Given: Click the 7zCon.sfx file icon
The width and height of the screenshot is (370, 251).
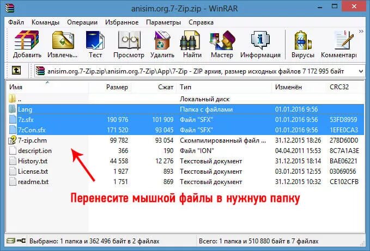Looking at the screenshot, I should click(13, 130).
